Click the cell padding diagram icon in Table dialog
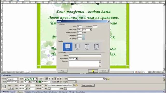Viewport: 166px width, 93px height. coord(83,36)
